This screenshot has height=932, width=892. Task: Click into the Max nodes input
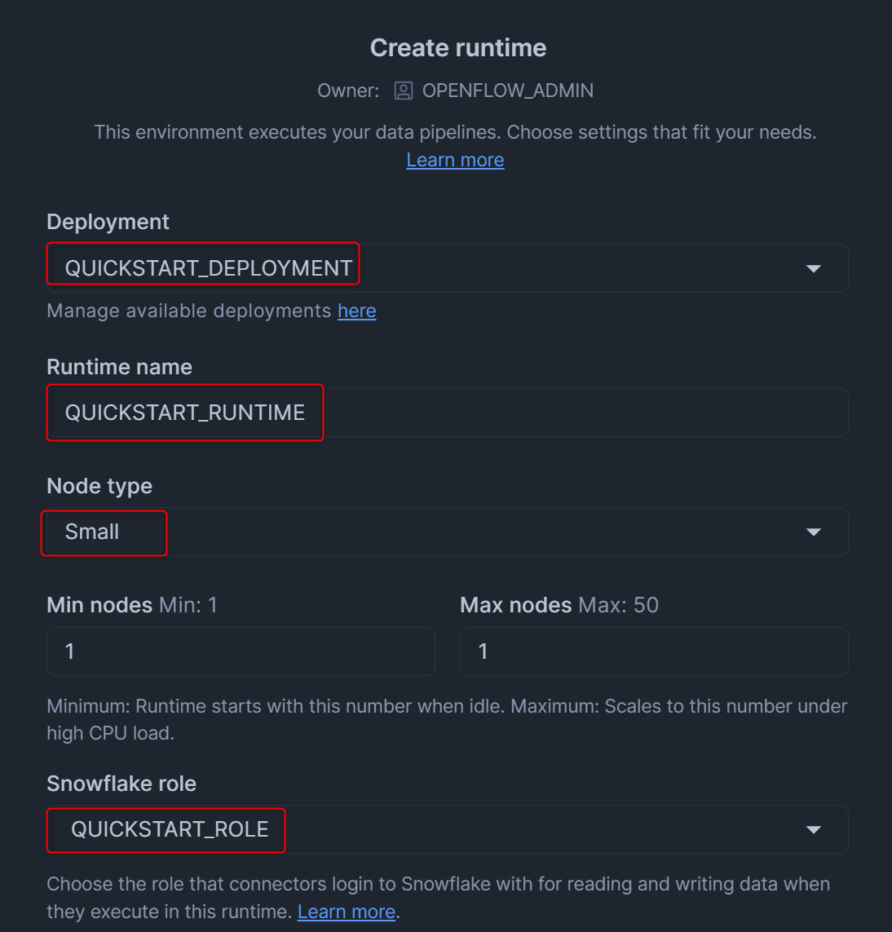654,652
